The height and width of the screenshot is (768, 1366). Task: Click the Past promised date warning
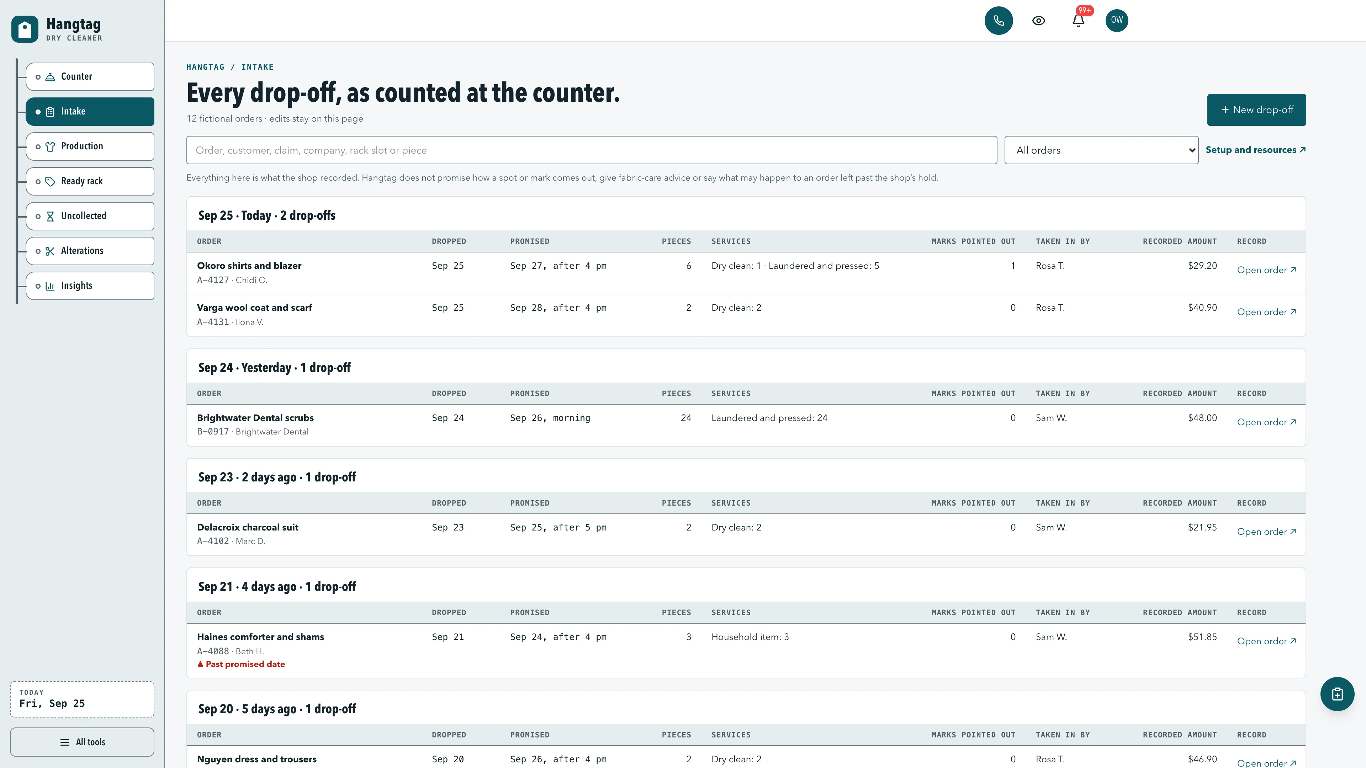pos(241,664)
